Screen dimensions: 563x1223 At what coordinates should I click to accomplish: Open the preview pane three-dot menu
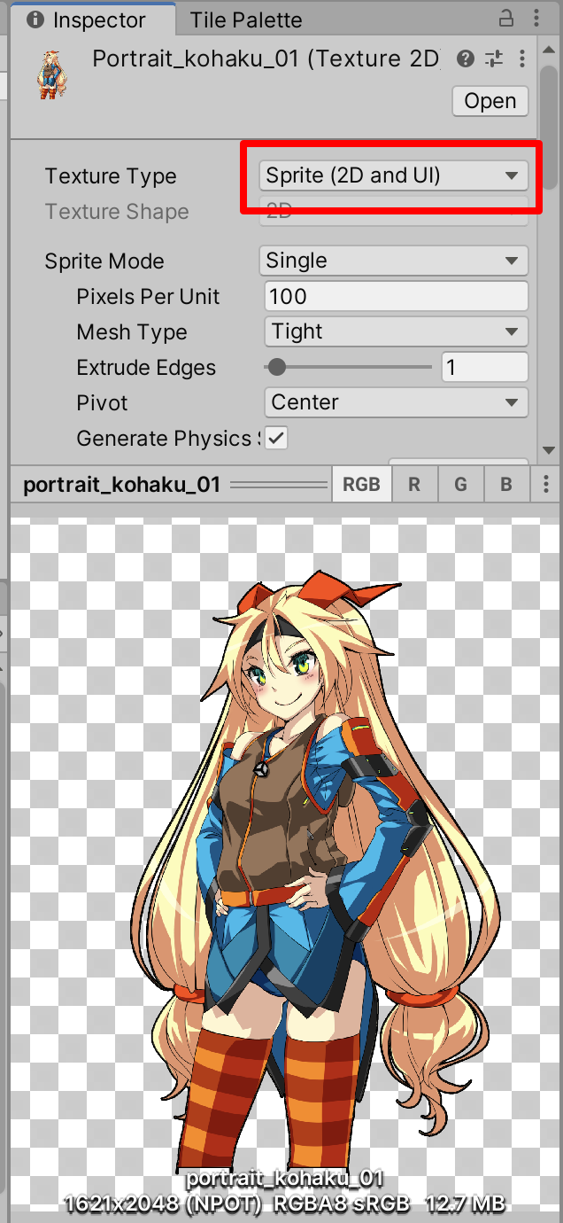pyautogui.click(x=546, y=484)
